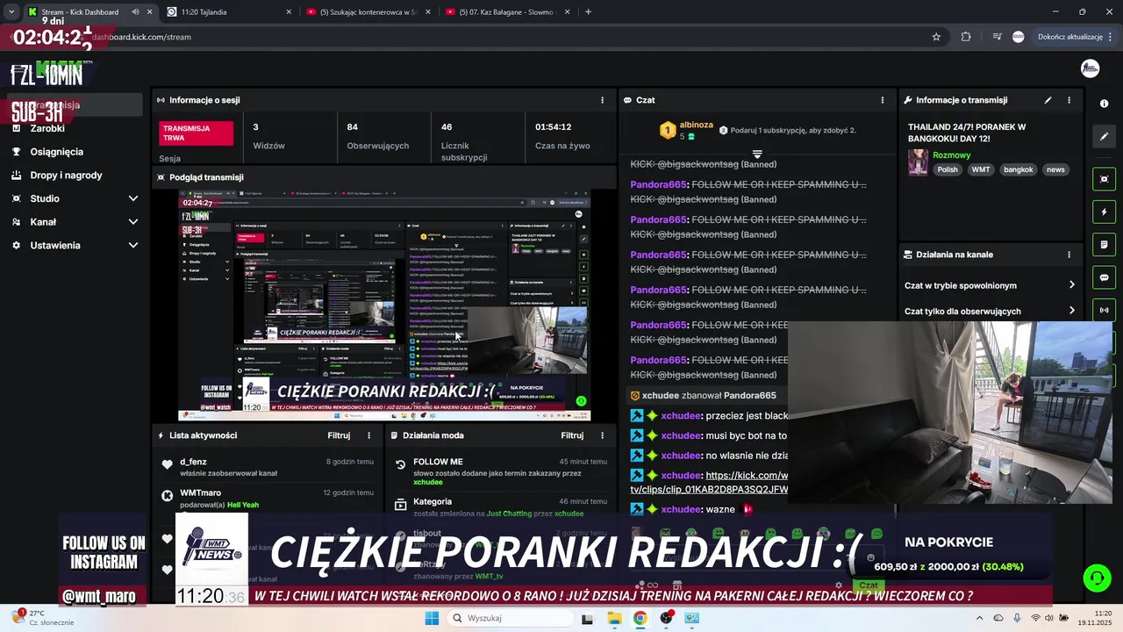Expand the Ustawienia sidebar section
Viewport: 1123px width, 632px height.
coord(75,245)
